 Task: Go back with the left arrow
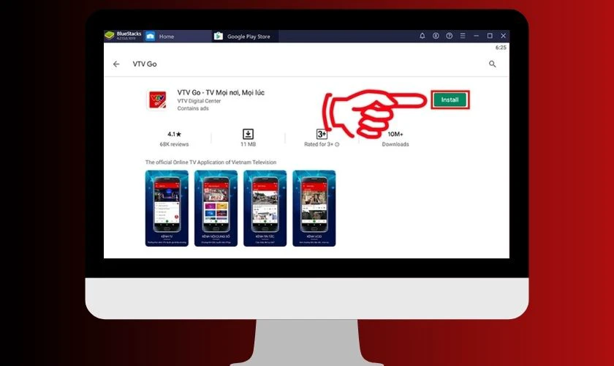coord(116,64)
